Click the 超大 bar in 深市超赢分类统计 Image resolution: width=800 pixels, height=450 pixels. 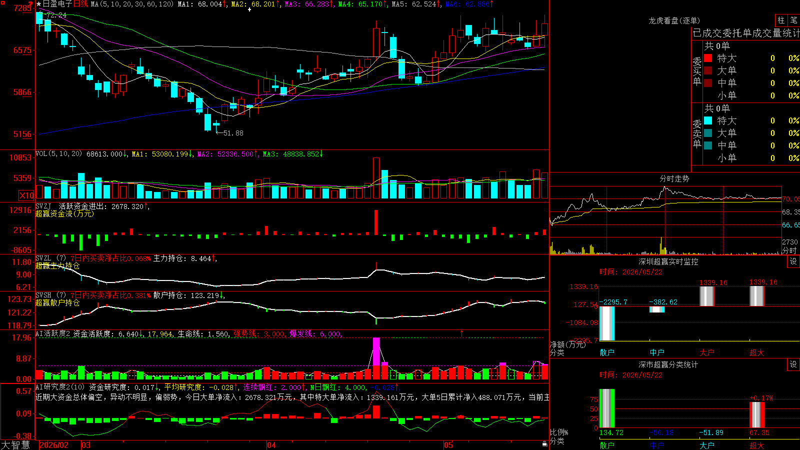click(x=757, y=415)
